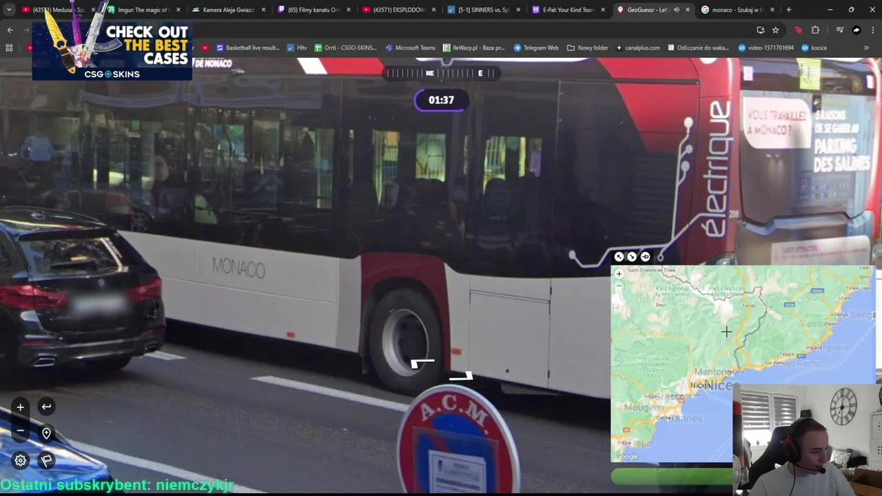Open Telegram Web bookmark
Viewport: 882px width, 496px height.
point(536,48)
